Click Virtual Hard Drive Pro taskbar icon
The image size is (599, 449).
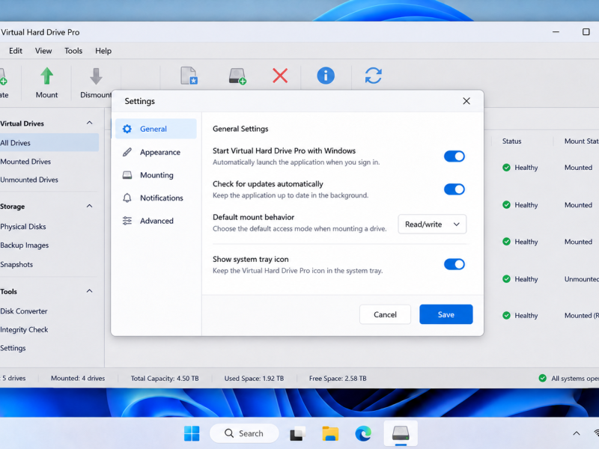coord(401,433)
